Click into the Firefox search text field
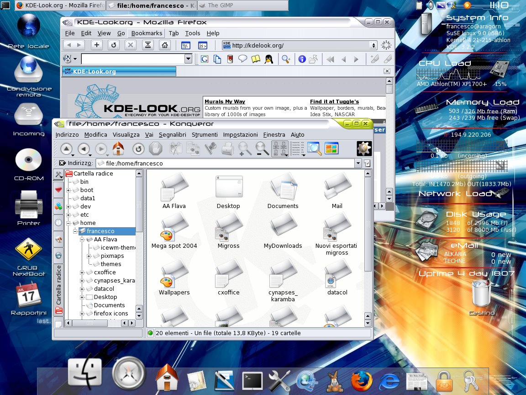This screenshot has width=526, height=395. (133, 59)
